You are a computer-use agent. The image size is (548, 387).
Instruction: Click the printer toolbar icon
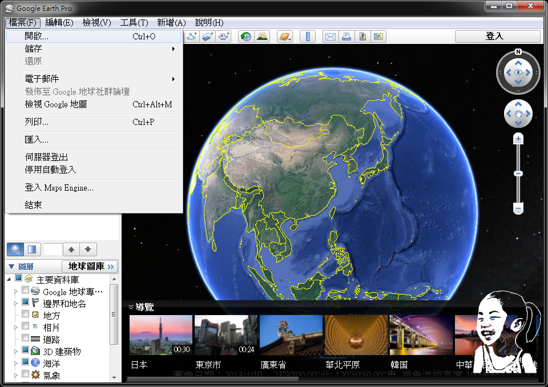[346, 37]
